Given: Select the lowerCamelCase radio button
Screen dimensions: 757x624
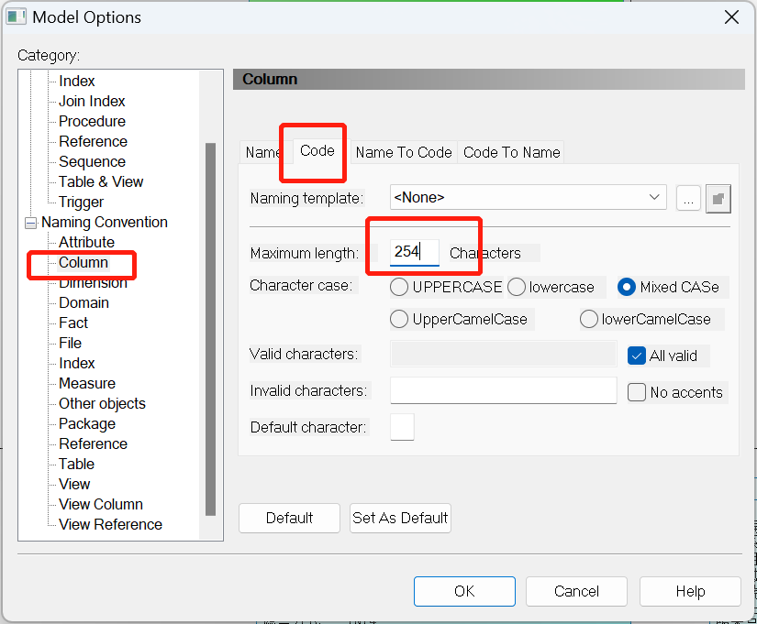Looking at the screenshot, I should [589, 319].
